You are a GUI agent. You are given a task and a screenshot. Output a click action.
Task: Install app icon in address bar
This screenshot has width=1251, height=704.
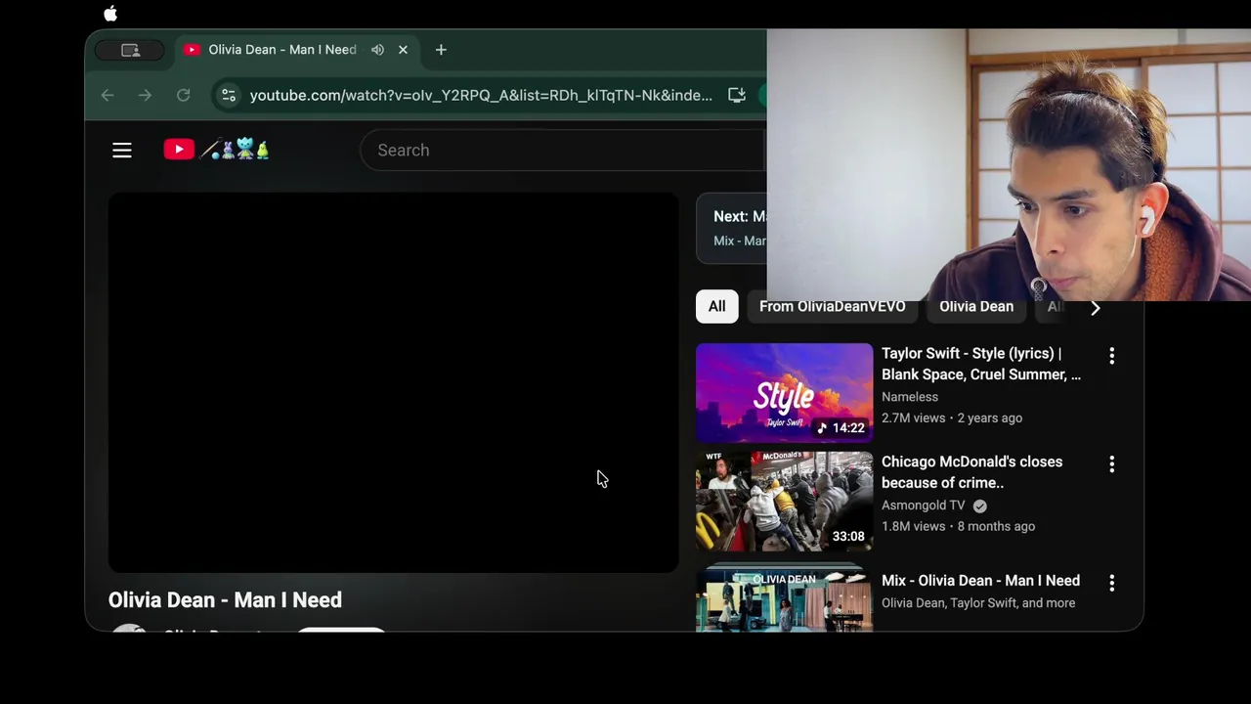coord(737,95)
